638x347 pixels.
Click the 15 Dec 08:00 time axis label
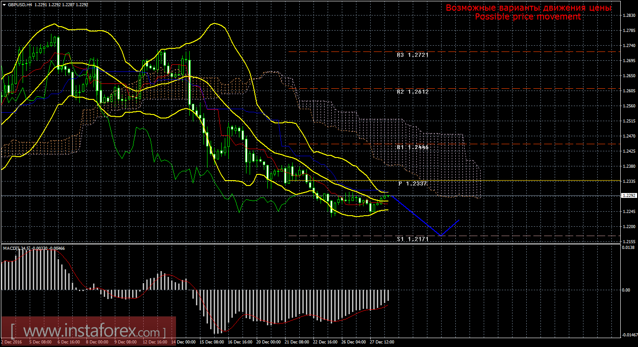211,342
